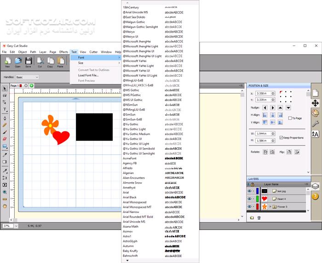
Task: Select the Brush tool
Action: [5, 132]
